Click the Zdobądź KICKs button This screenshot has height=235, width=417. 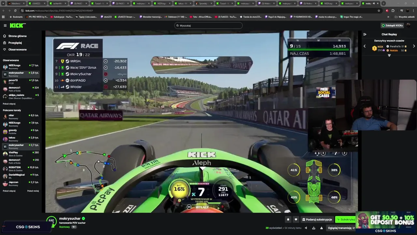(392, 25)
